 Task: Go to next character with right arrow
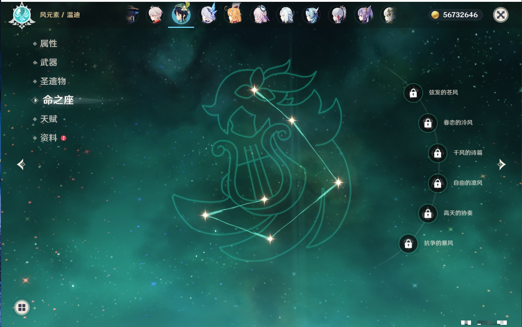click(501, 164)
